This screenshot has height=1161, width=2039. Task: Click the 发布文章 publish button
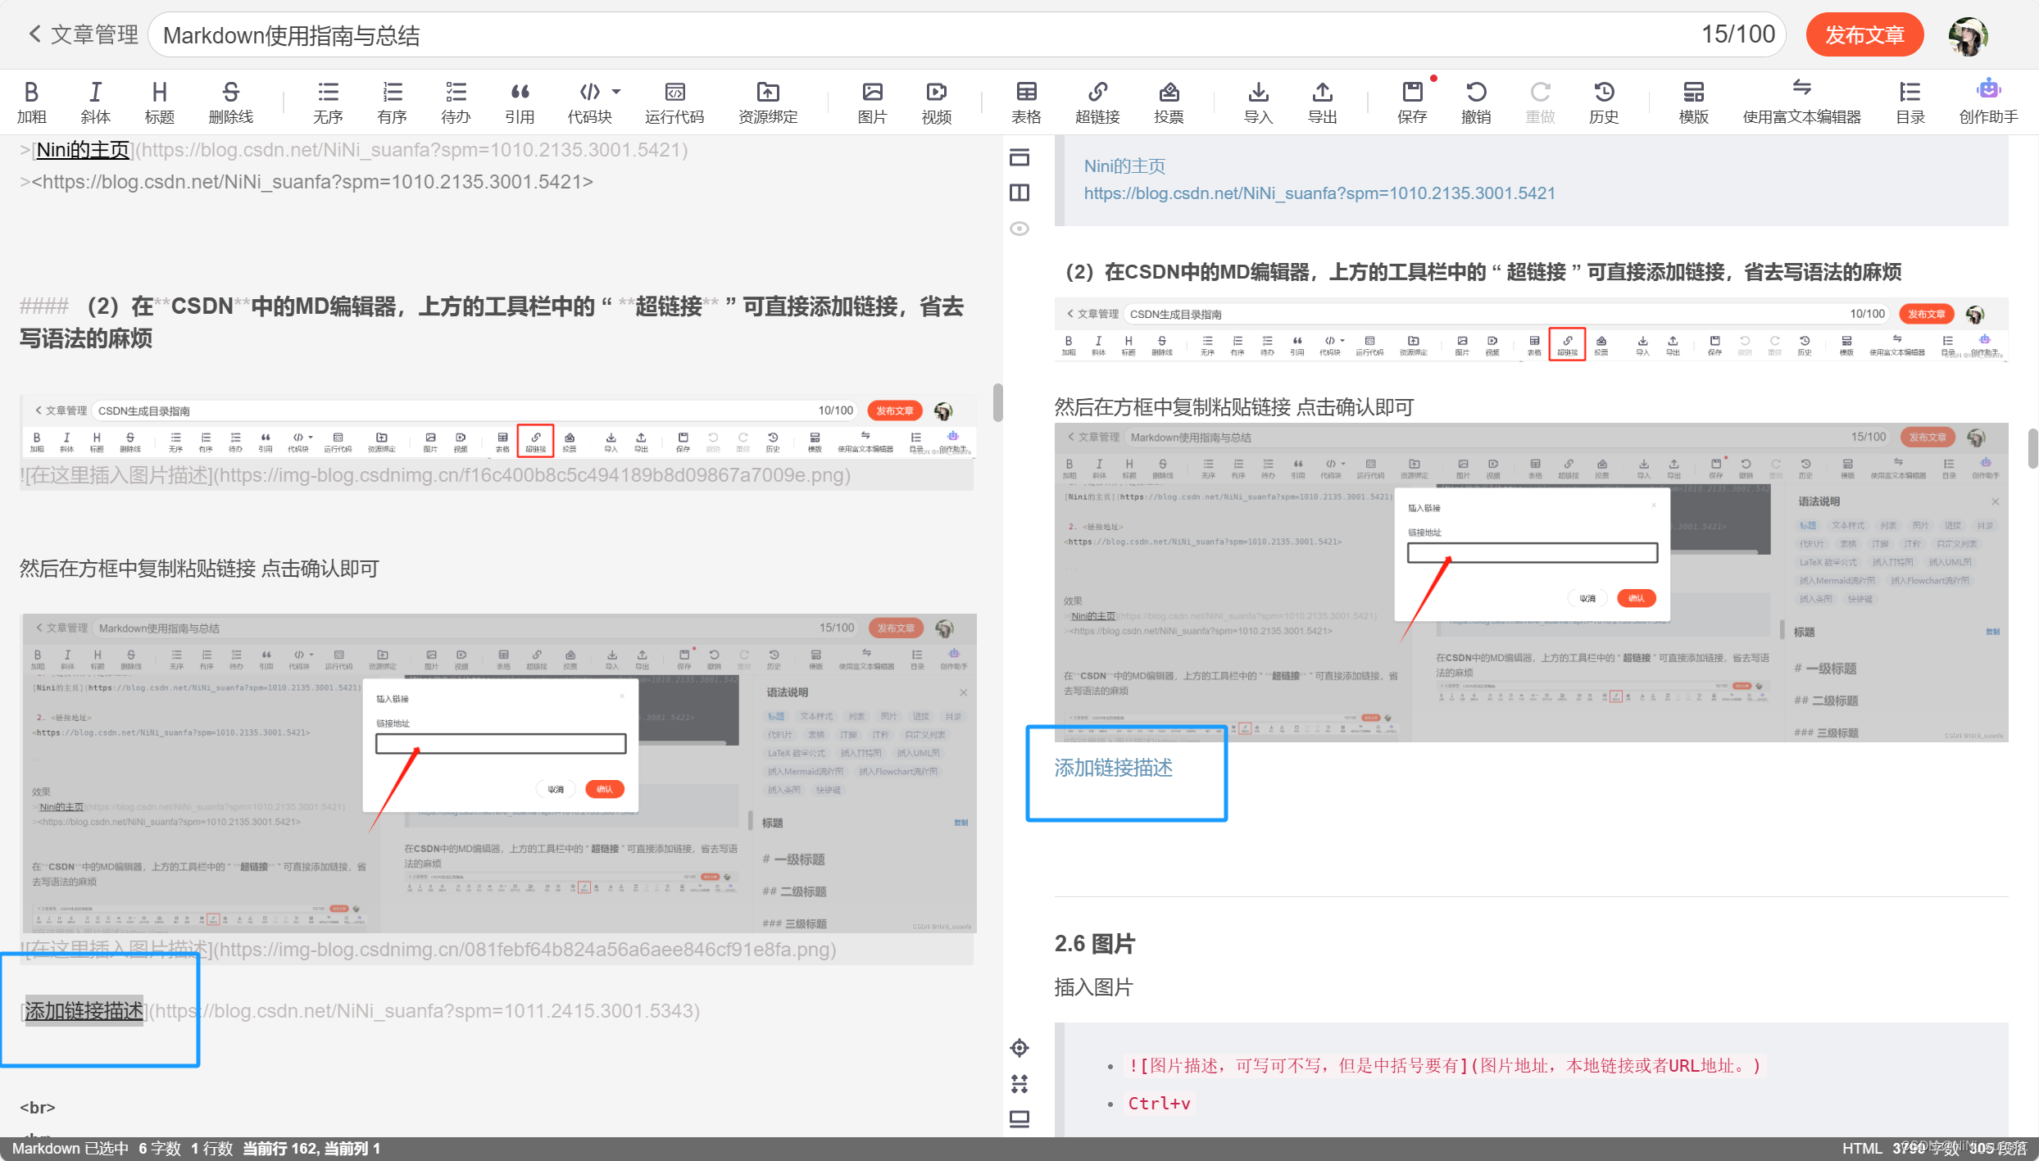coord(1864,34)
